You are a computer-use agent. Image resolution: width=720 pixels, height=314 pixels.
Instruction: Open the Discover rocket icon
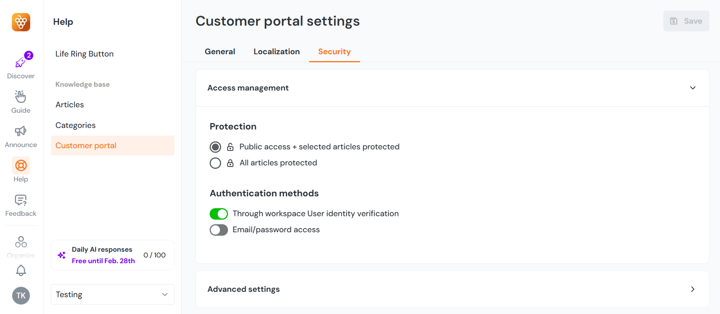[x=21, y=62]
